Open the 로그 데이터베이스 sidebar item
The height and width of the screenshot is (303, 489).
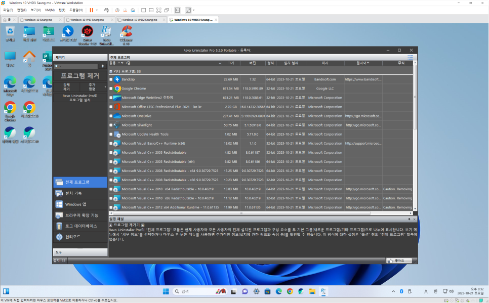pos(80,226)
